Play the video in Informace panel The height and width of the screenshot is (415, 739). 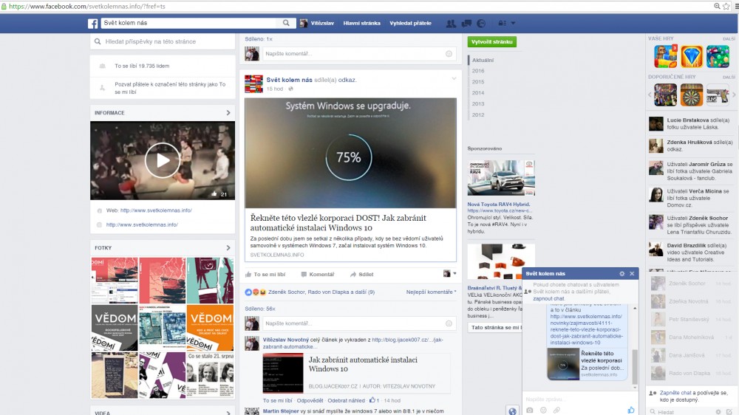[163, 160]
